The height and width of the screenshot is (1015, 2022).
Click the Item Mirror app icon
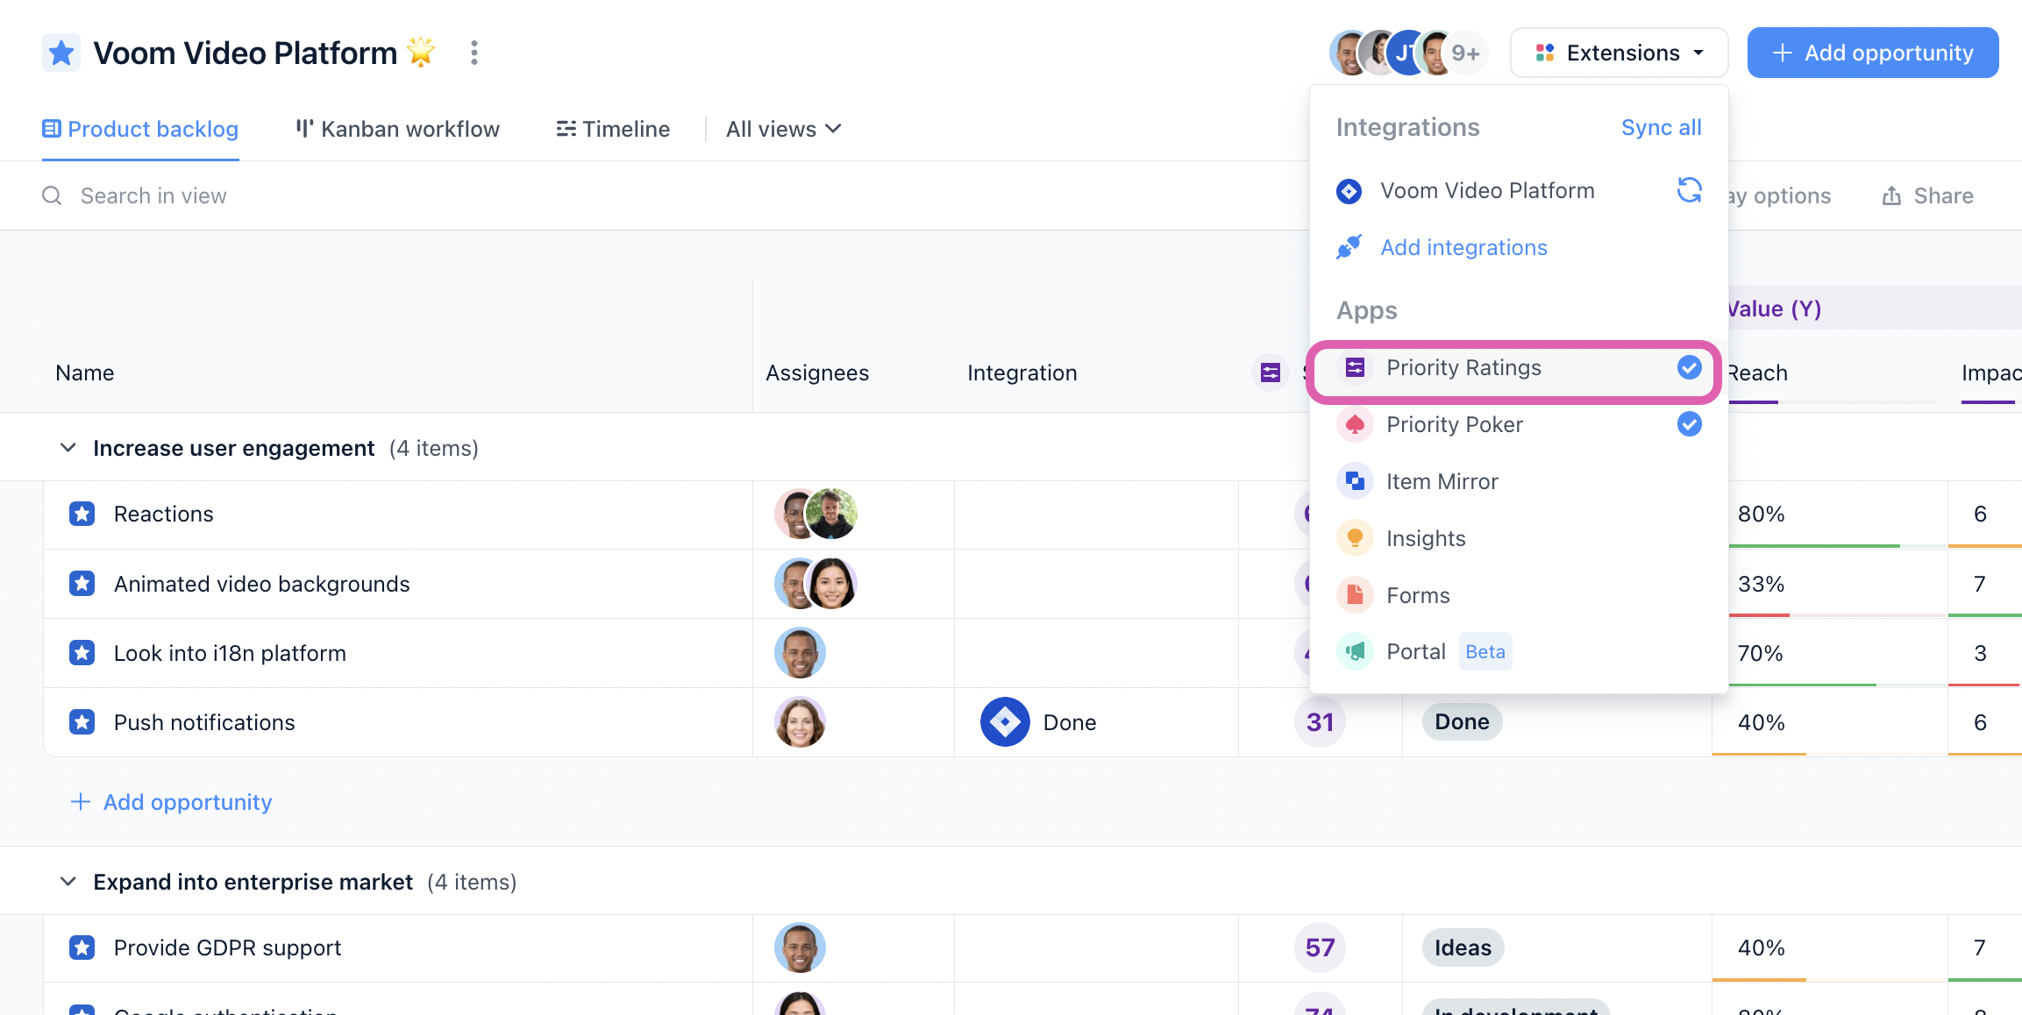(x=1355, y=481)
